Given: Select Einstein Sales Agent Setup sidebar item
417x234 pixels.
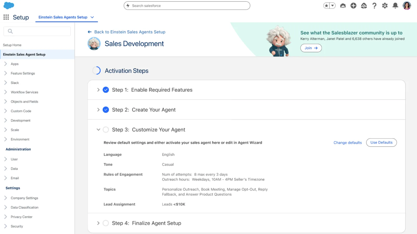Looking at the screenshot, I should [37, 54].
